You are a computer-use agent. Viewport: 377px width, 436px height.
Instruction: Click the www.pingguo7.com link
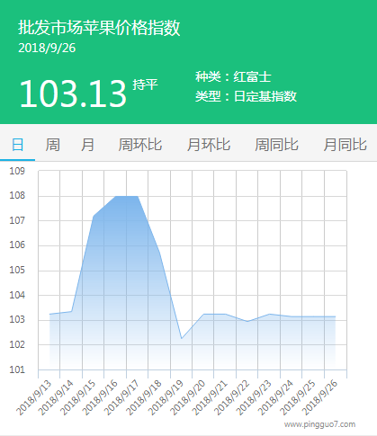coord(319,424)
